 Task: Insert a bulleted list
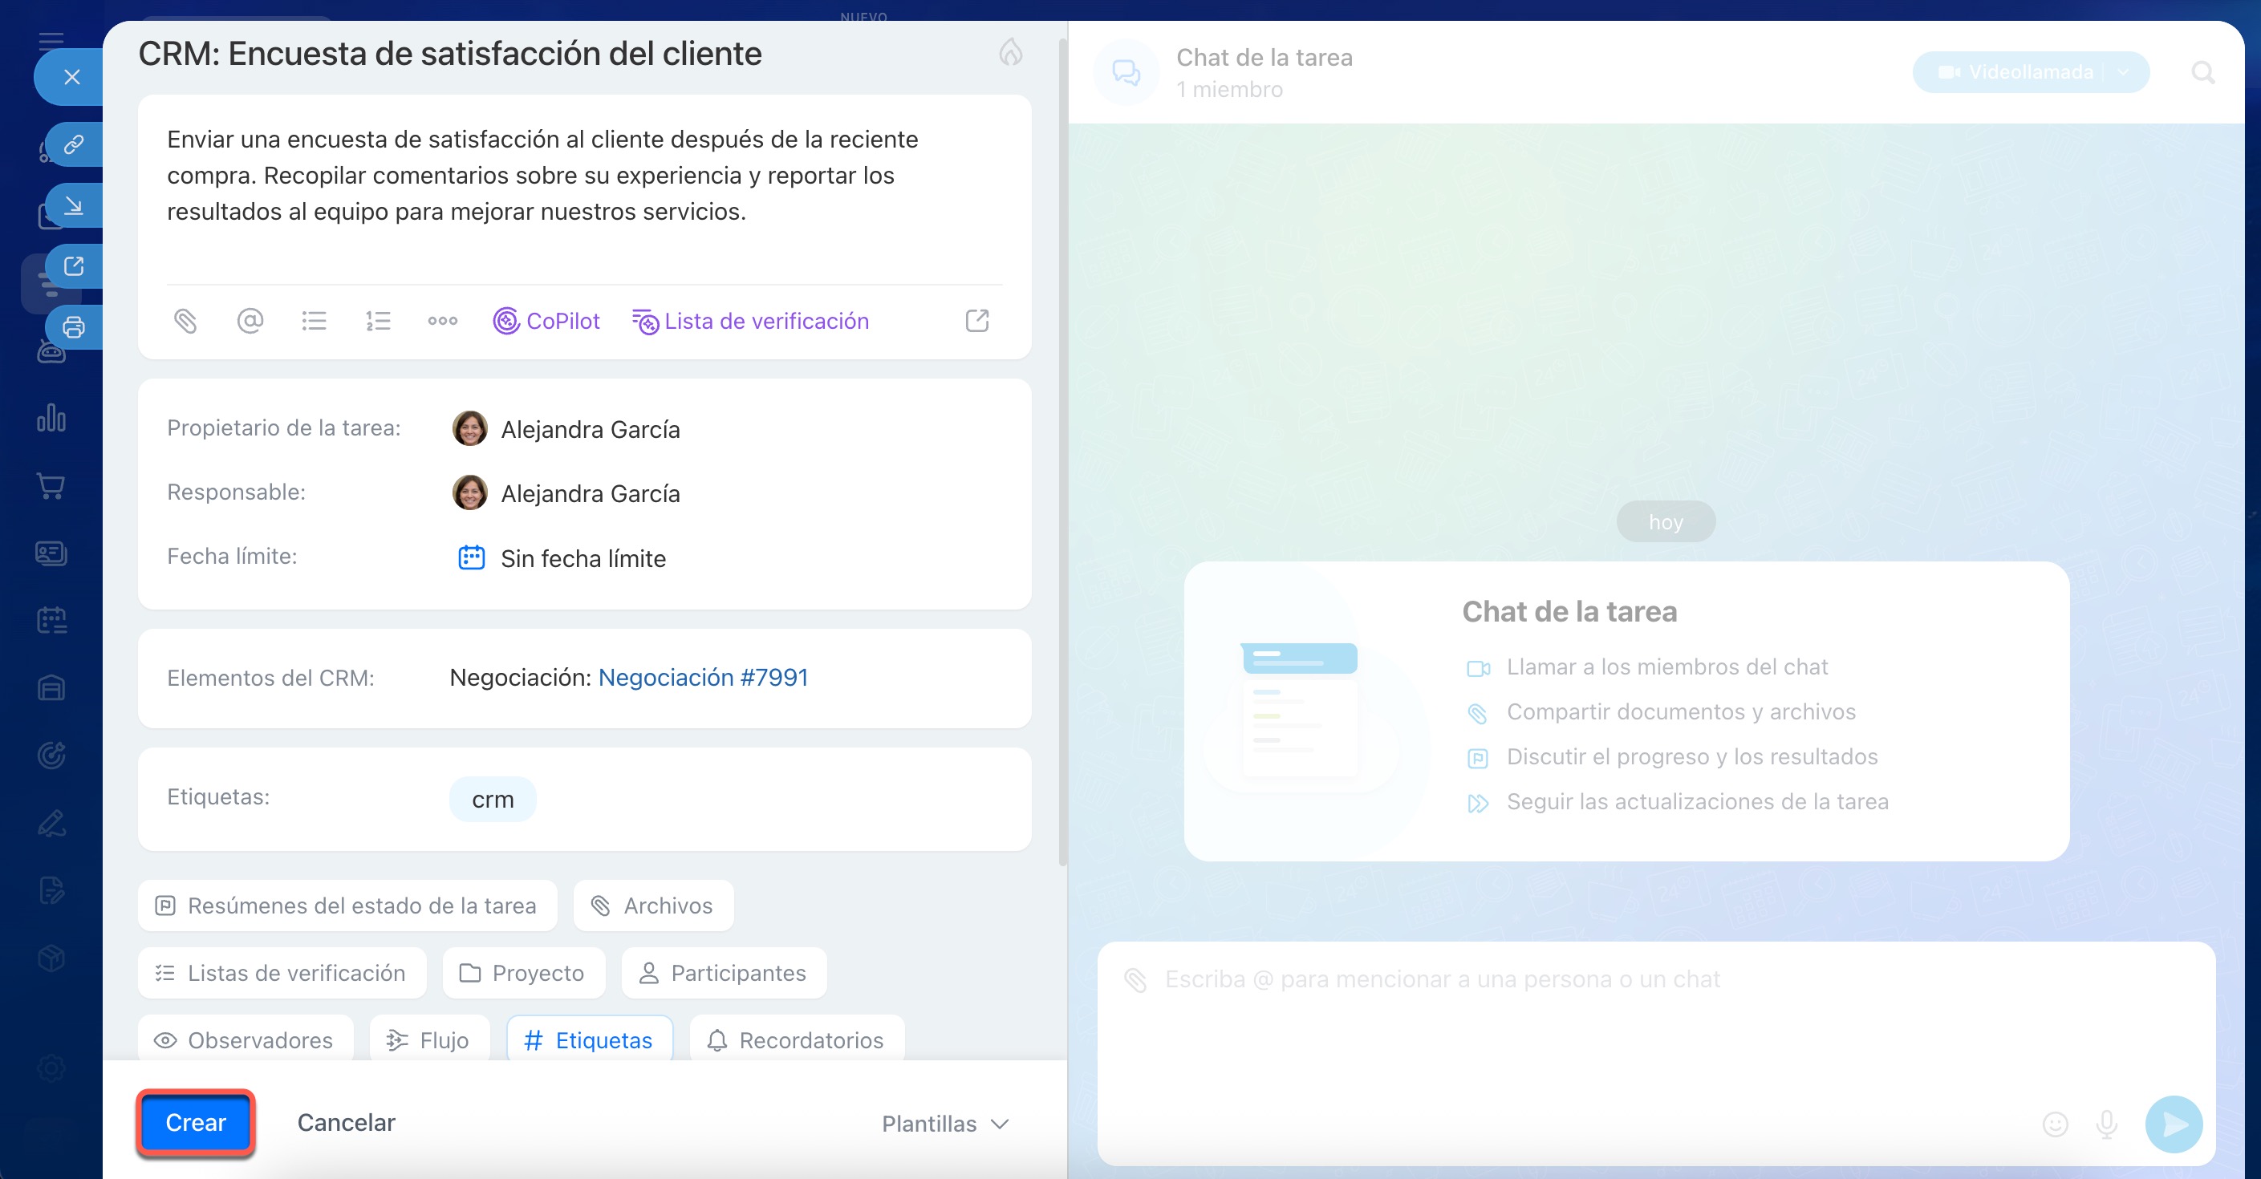click(x=315, y=321)
